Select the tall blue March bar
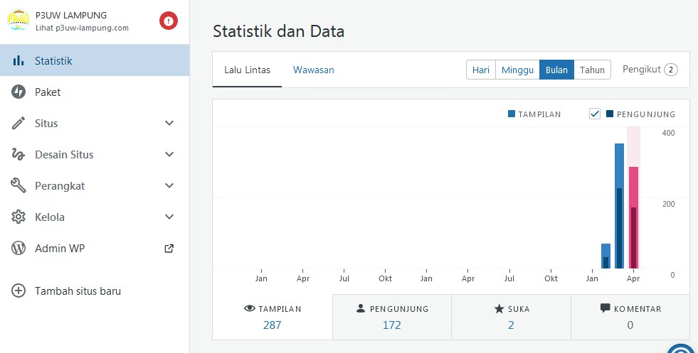The height and width of the screenshot is (353, 698). (619, 206)
